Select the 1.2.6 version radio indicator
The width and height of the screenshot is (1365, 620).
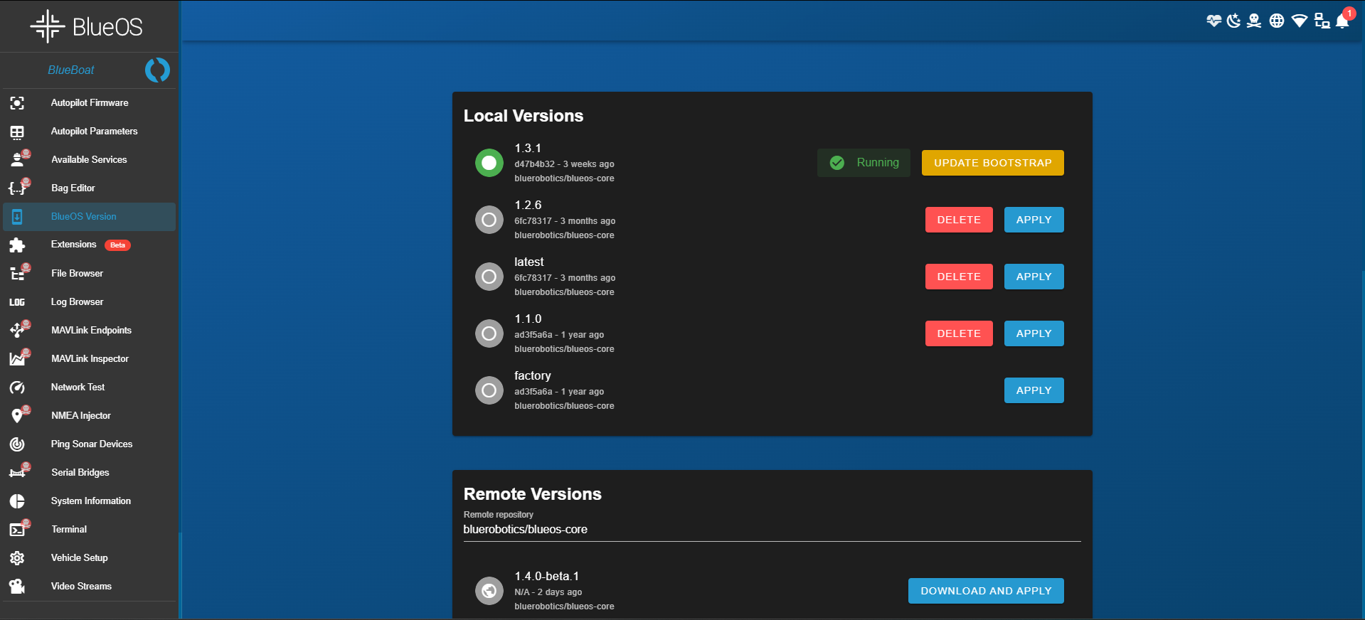(x=489, y=220)
